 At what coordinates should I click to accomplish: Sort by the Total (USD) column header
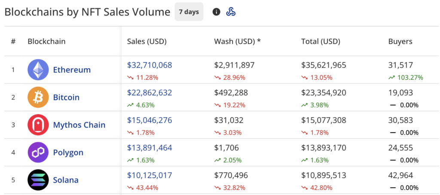click(x=321, y=42)
